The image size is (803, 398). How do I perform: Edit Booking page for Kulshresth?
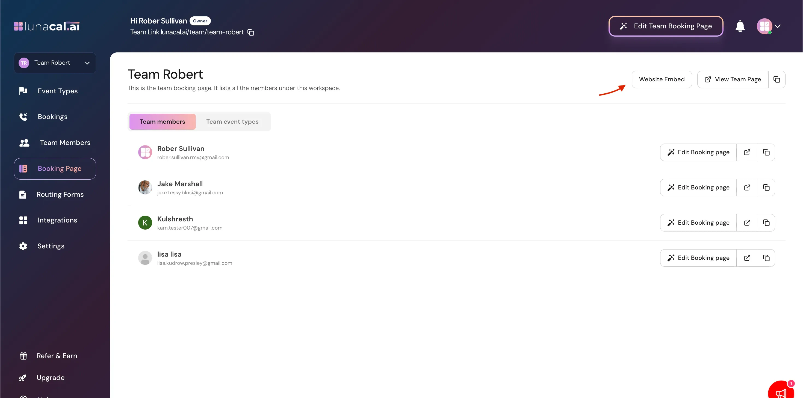tap(698, 223)
